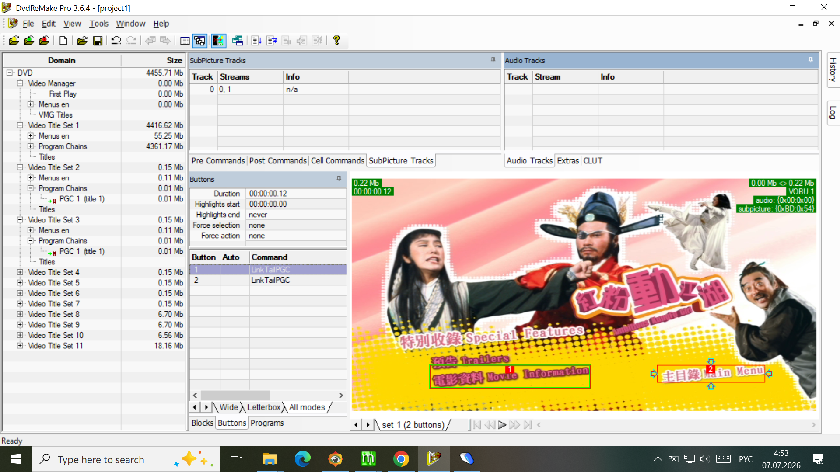840x472 pixels.
Task: Click the Duration value 00:00:00.12
Action: click(268, 194)
